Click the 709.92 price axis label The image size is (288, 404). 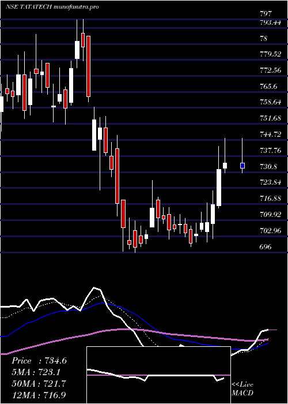(x=270, y=214)
